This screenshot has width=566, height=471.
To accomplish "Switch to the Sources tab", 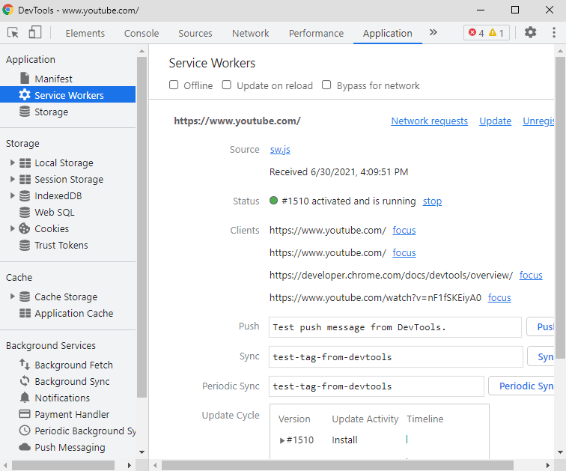I will (x=195, y=33).
